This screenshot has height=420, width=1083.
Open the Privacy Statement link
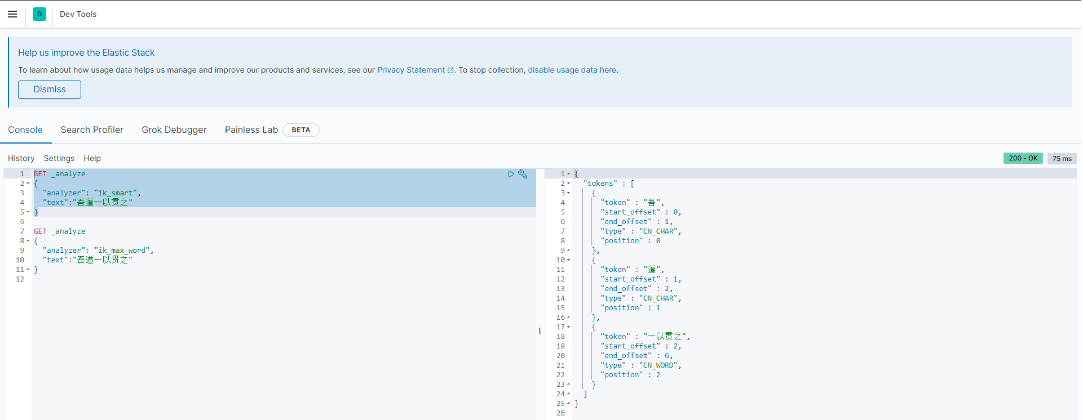pos(411,70)
